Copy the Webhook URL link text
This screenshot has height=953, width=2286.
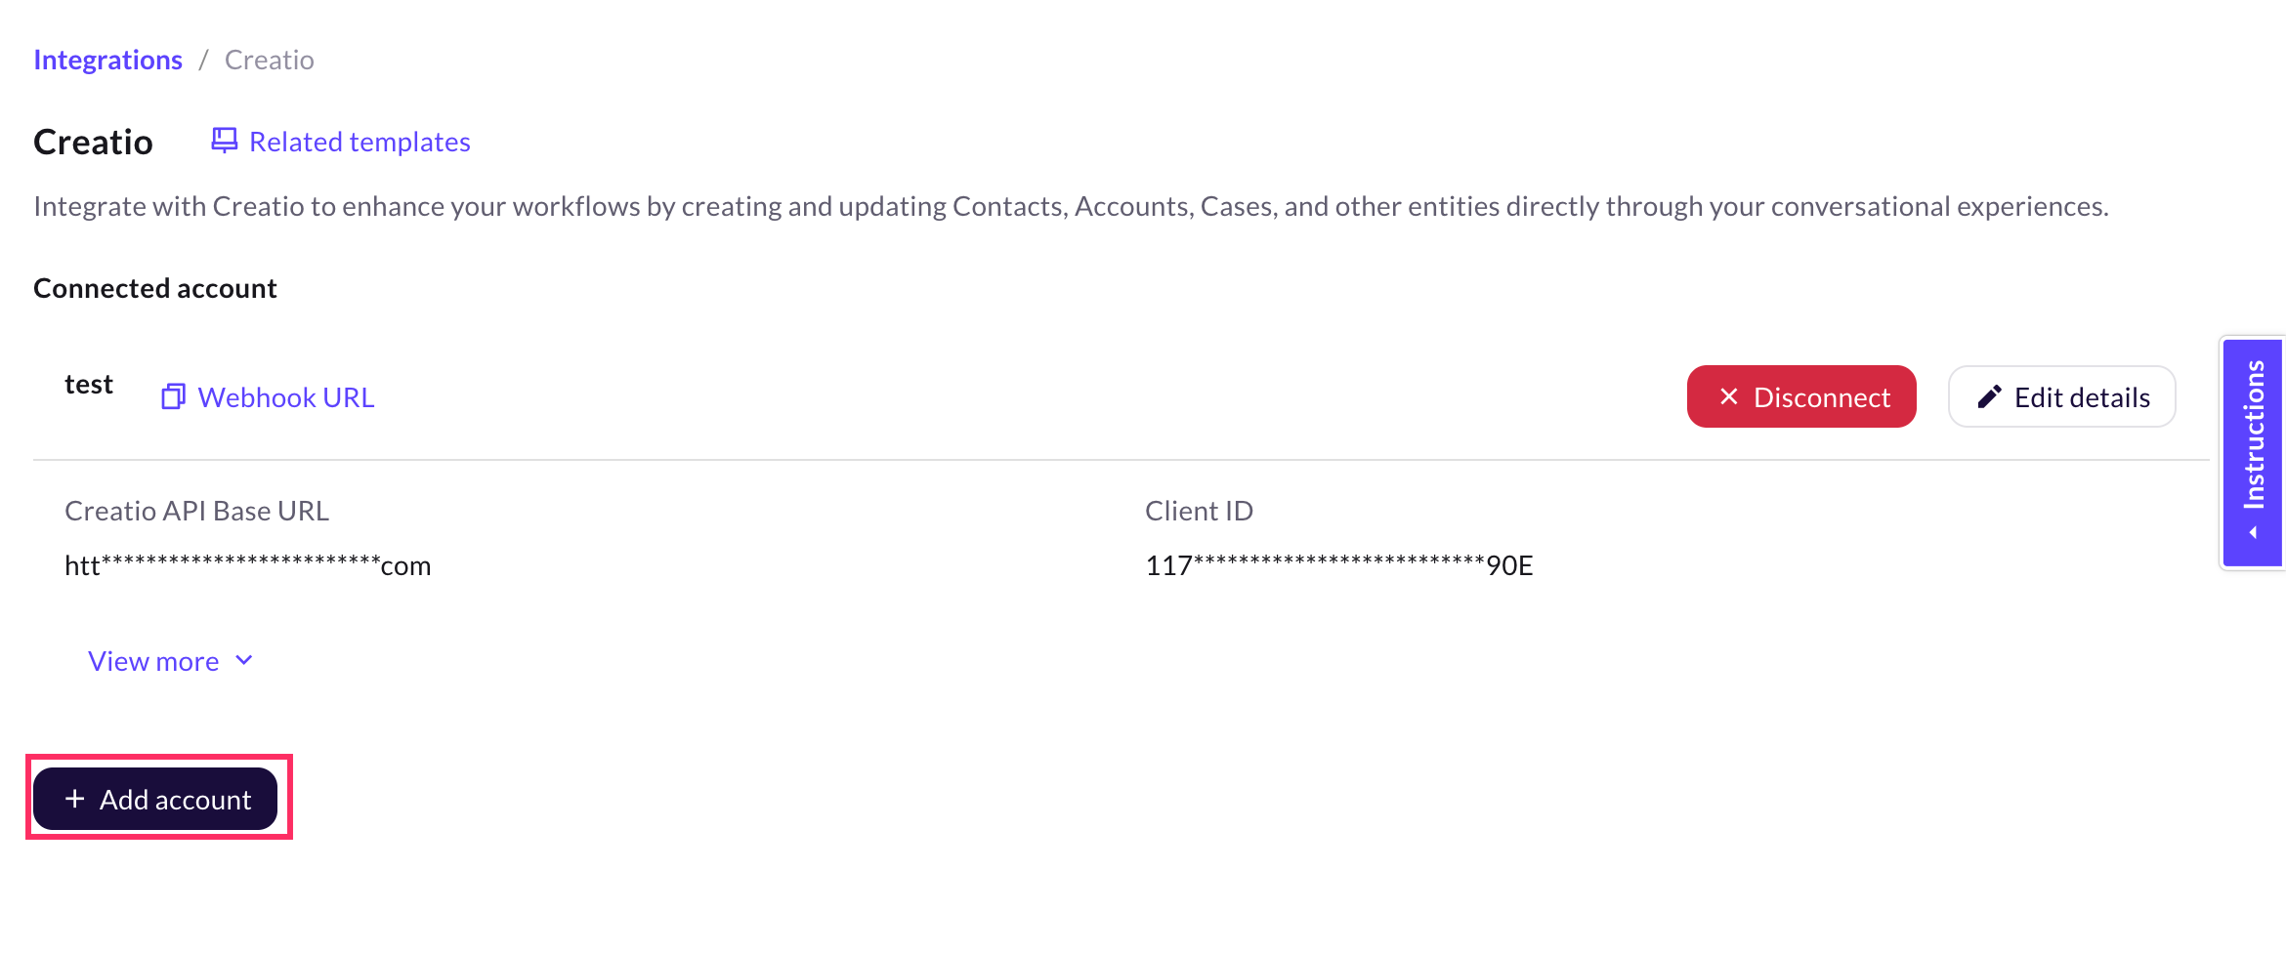click(x=285, y=397)
